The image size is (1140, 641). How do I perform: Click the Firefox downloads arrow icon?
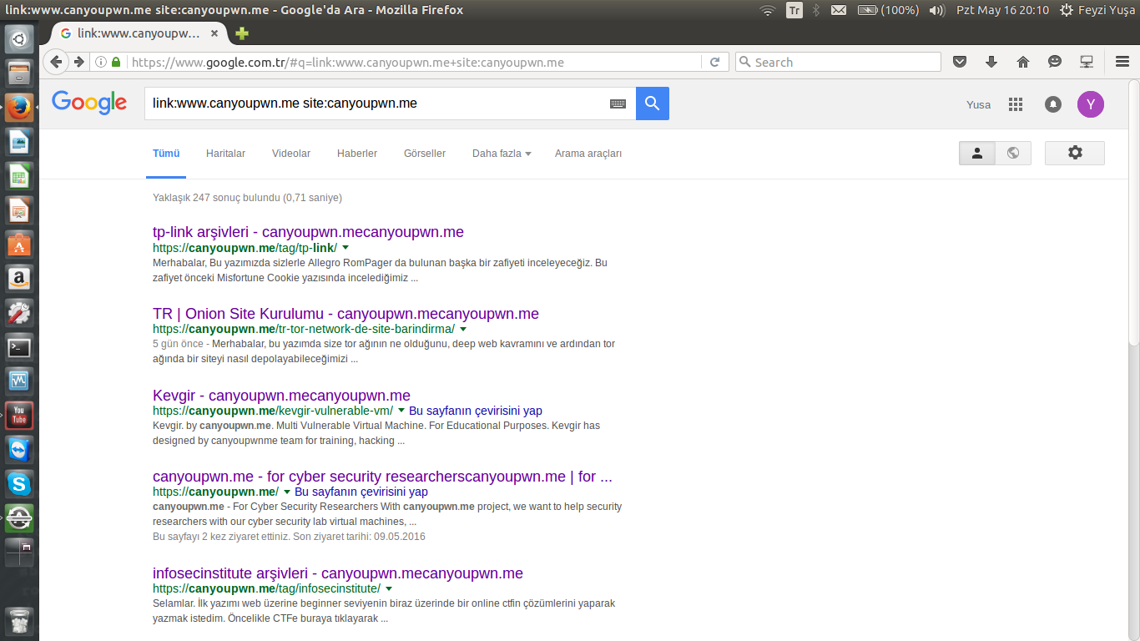pyautogui.click(x=991, y=62)
